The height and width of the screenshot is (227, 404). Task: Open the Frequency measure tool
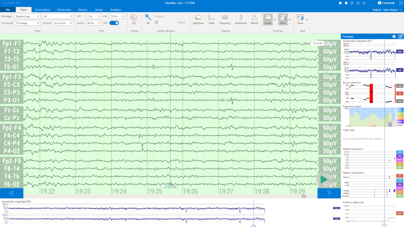(x=225, y=19)
